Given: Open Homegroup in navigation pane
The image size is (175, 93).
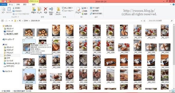Looking at the screenshot, I should click(8, 39).
